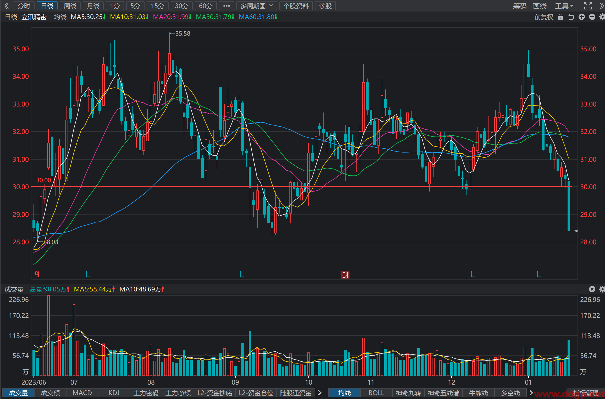Switch to 60分 period
This screenshot has height=399, width=605.
(x=206, y=6)
